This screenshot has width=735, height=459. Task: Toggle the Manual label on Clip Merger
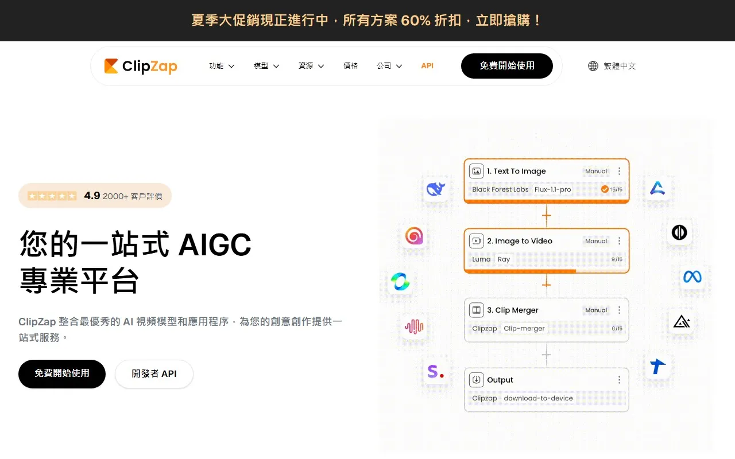coord(596,310)
